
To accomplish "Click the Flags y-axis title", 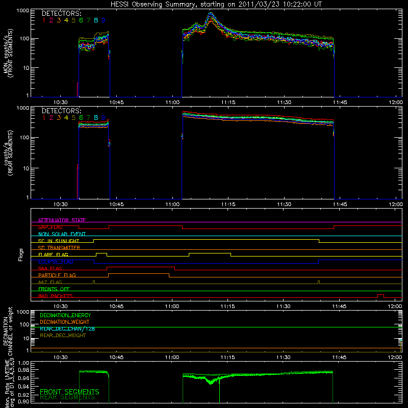I will click(x=21, y=254).
